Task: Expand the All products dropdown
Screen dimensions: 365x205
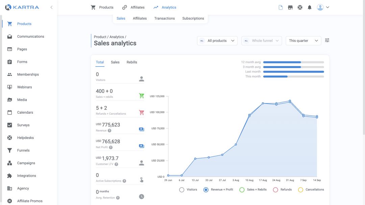Action: (x=217, y=40)
